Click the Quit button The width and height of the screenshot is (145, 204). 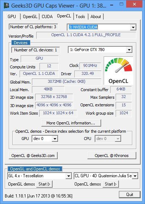130,195
